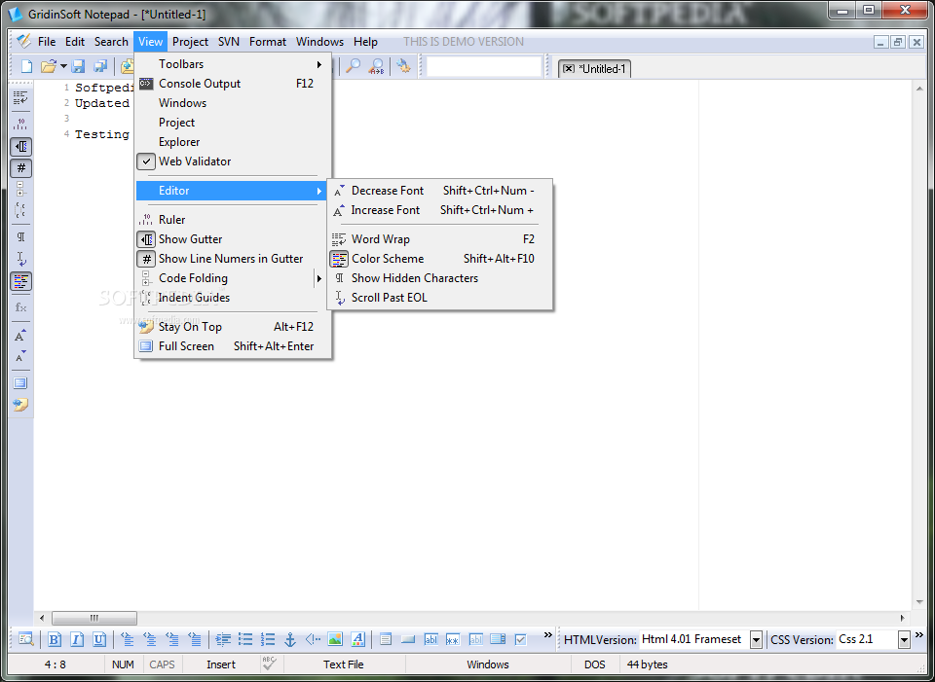Open the Editor submenu entry

[233, 191]
